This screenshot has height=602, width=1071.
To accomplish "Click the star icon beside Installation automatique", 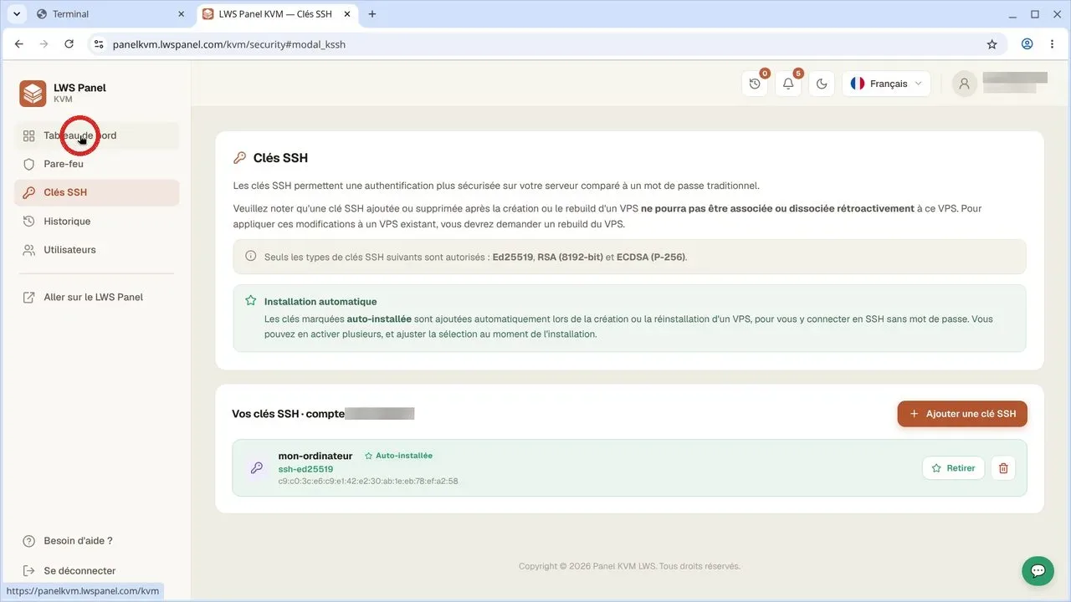I will (x=251, y=300).
